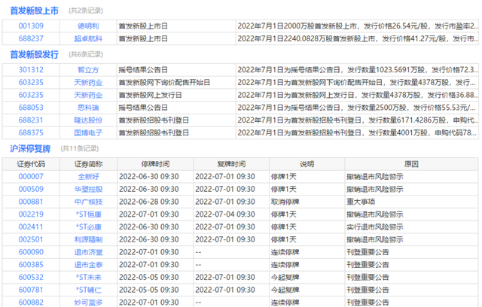Open *ST辅仁 stock name link
The height and width of the screenshot is (307, 482).
[89, 290]
